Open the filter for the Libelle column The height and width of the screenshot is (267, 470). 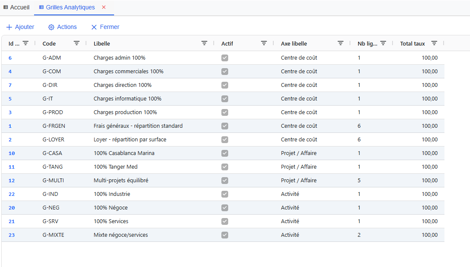tap(204, 43)
